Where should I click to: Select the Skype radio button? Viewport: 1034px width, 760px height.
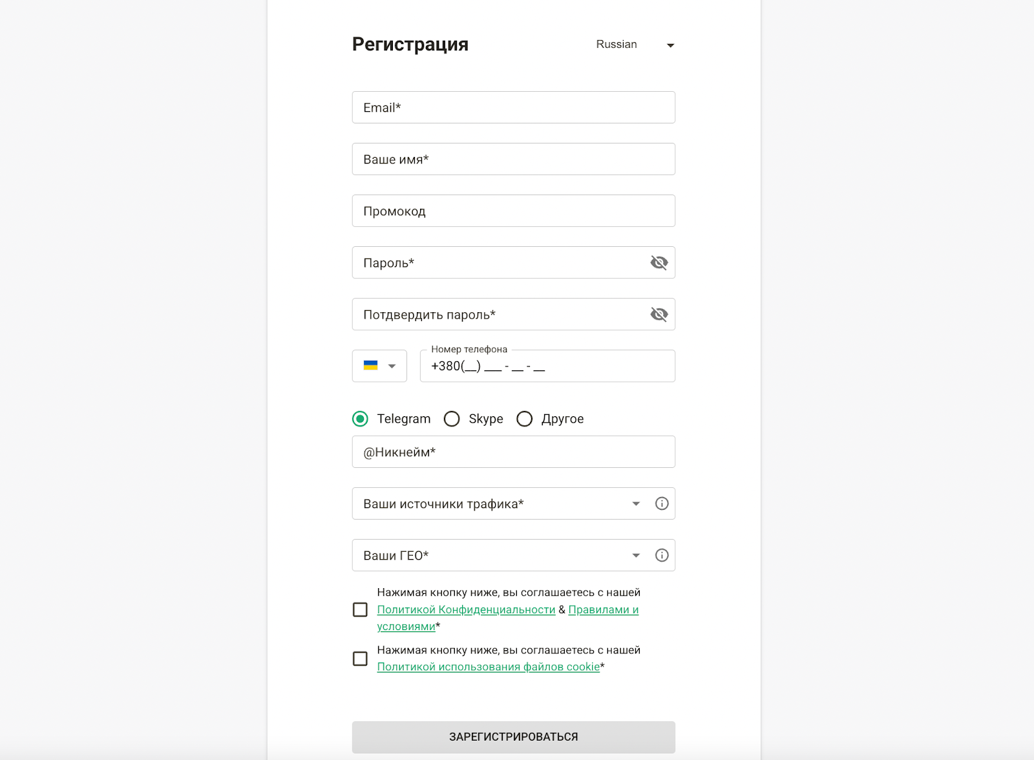coord(452,419)
